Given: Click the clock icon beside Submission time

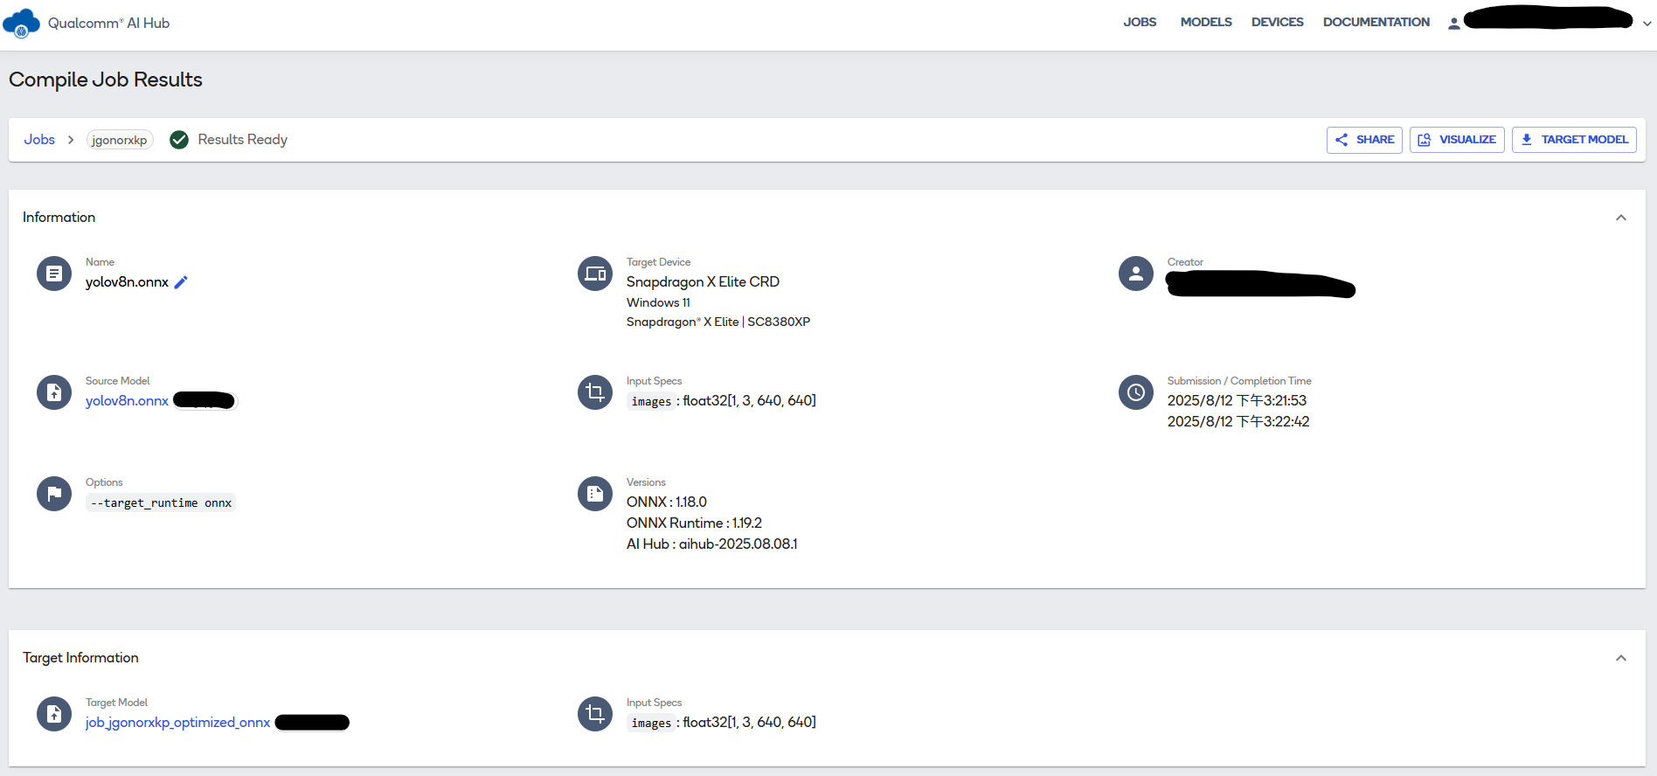Looking at the screenshot, I should pos(1135,392).
